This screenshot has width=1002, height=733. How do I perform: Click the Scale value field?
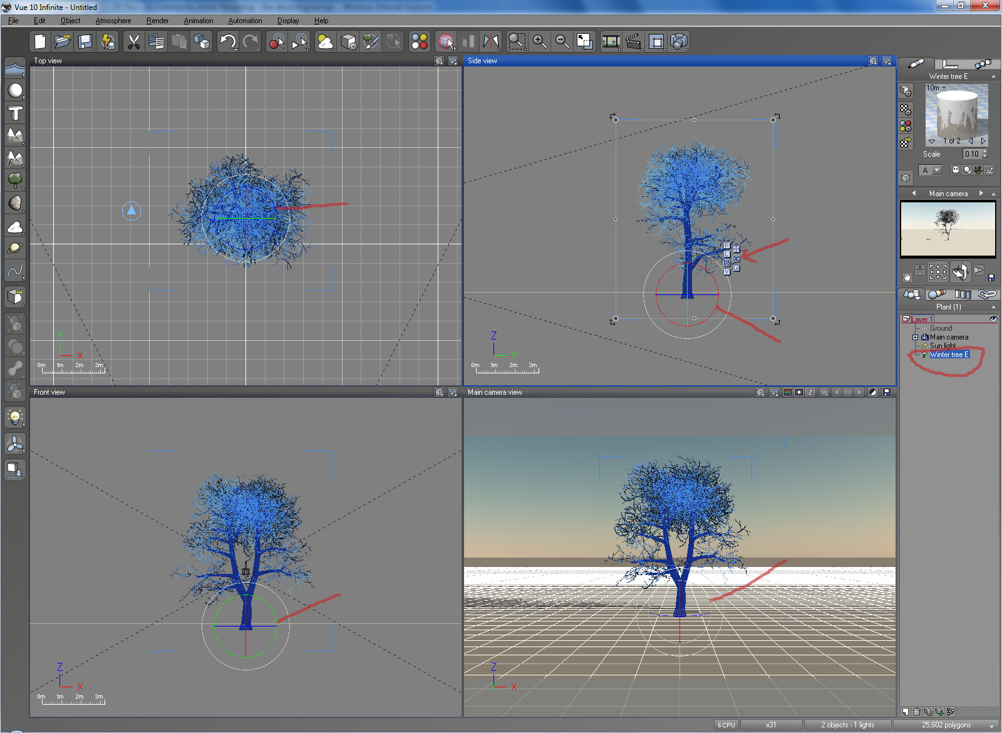pos(971,154)
